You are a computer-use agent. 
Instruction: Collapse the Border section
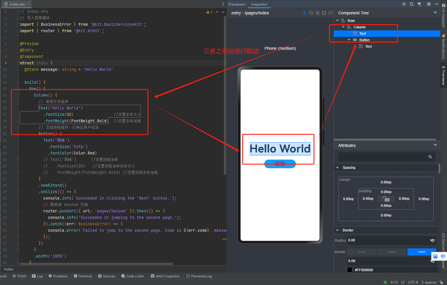coord(337,230)
